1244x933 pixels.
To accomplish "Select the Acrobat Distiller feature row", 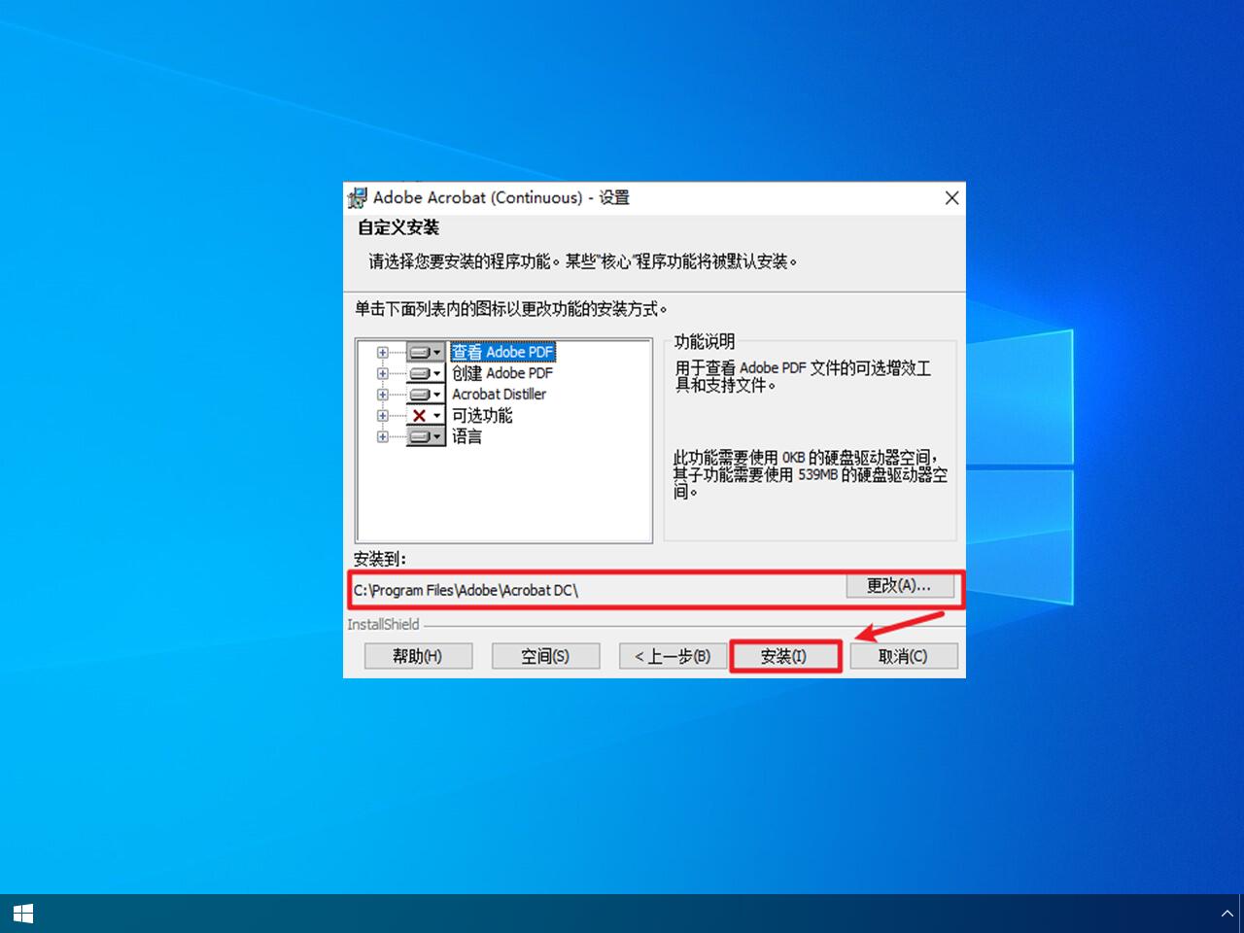I will pos(499,395).
